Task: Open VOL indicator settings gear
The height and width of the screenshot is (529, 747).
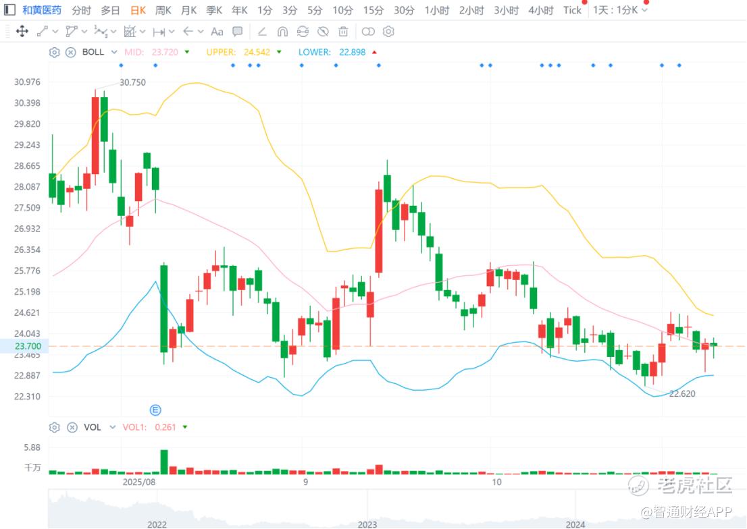Action: point(54,428)
